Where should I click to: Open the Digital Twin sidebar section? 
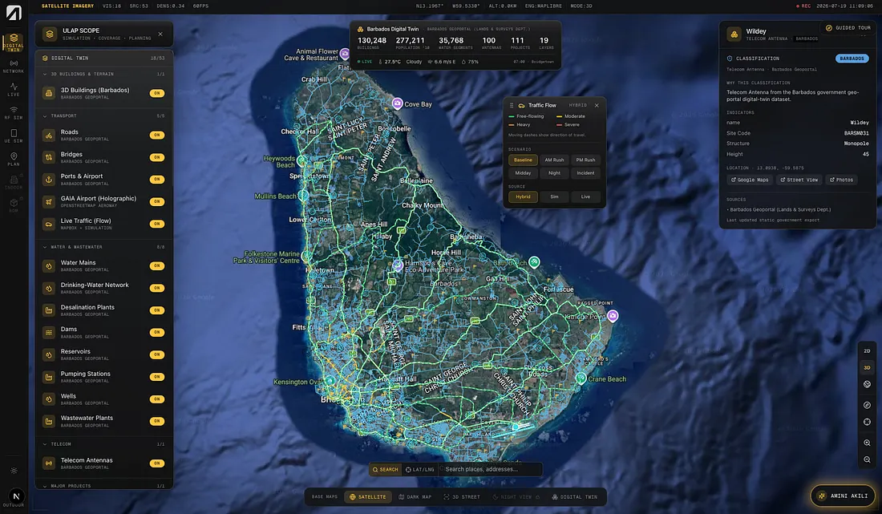pos(14,42)
